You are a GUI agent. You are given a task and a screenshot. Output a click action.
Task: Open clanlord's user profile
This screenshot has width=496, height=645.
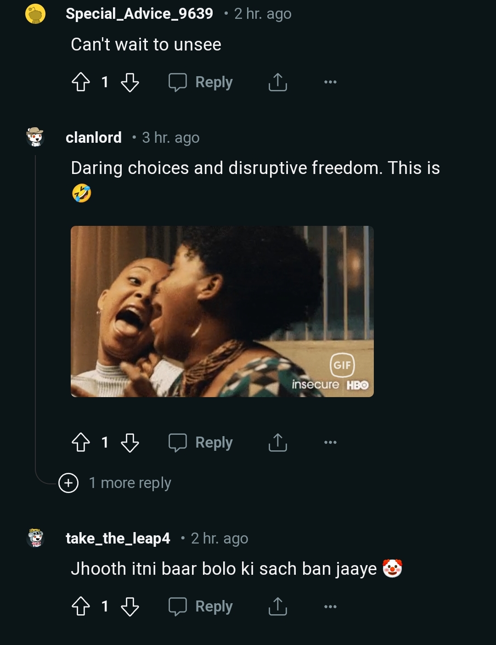point(94,137)
